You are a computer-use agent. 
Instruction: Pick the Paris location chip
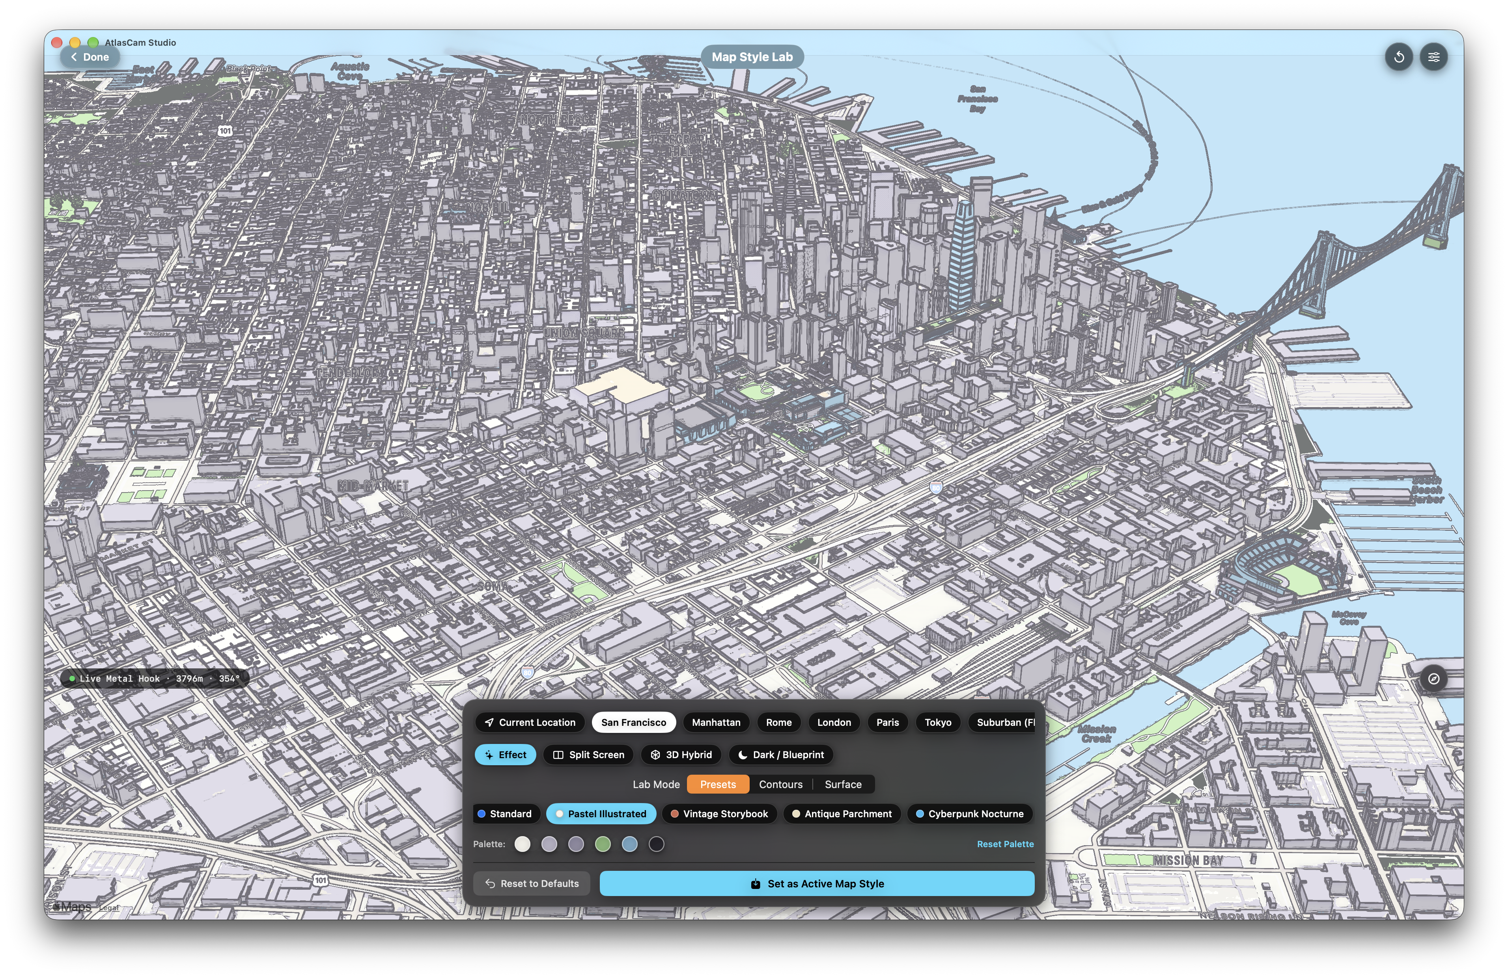[x=888, y=722]
